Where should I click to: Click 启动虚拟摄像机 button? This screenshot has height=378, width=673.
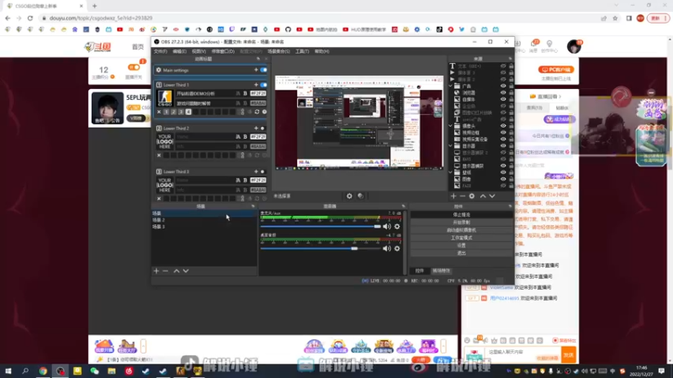(x=461, y=230)
